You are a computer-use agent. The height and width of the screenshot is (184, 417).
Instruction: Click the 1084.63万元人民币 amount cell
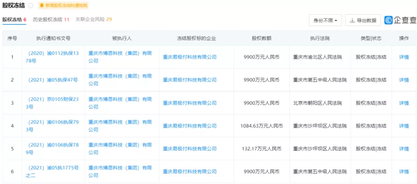point(261,126)
